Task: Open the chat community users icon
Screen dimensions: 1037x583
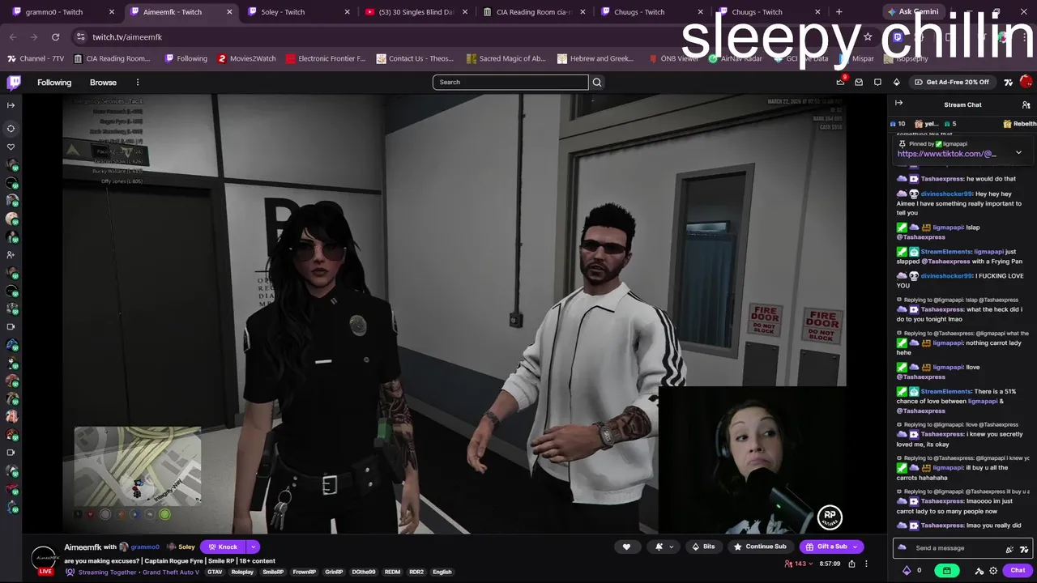Action: tap(1026, 104)
